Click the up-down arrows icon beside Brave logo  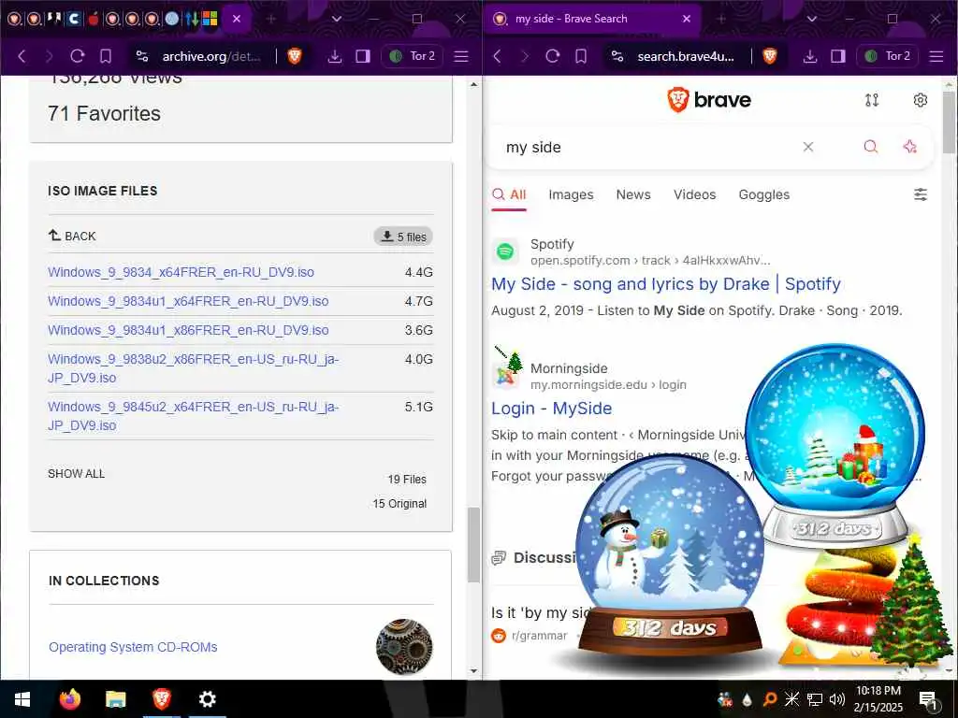(872, 100)
